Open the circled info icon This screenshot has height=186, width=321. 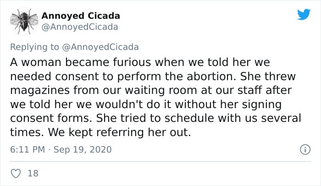pos(305,149)
